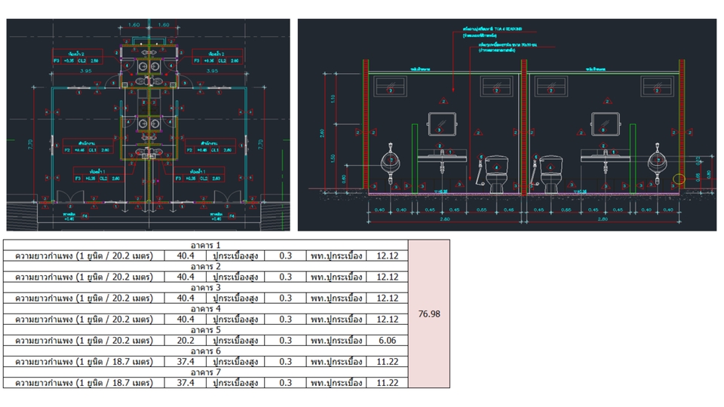Select the right toilet symbol in elevation

coord(550,172)
